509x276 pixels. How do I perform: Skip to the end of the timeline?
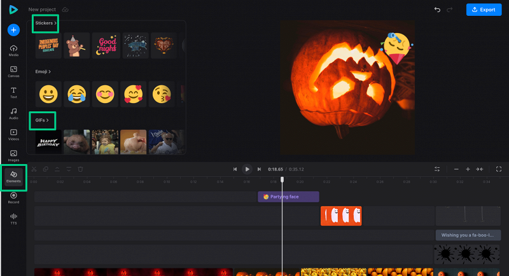point(259,169)
